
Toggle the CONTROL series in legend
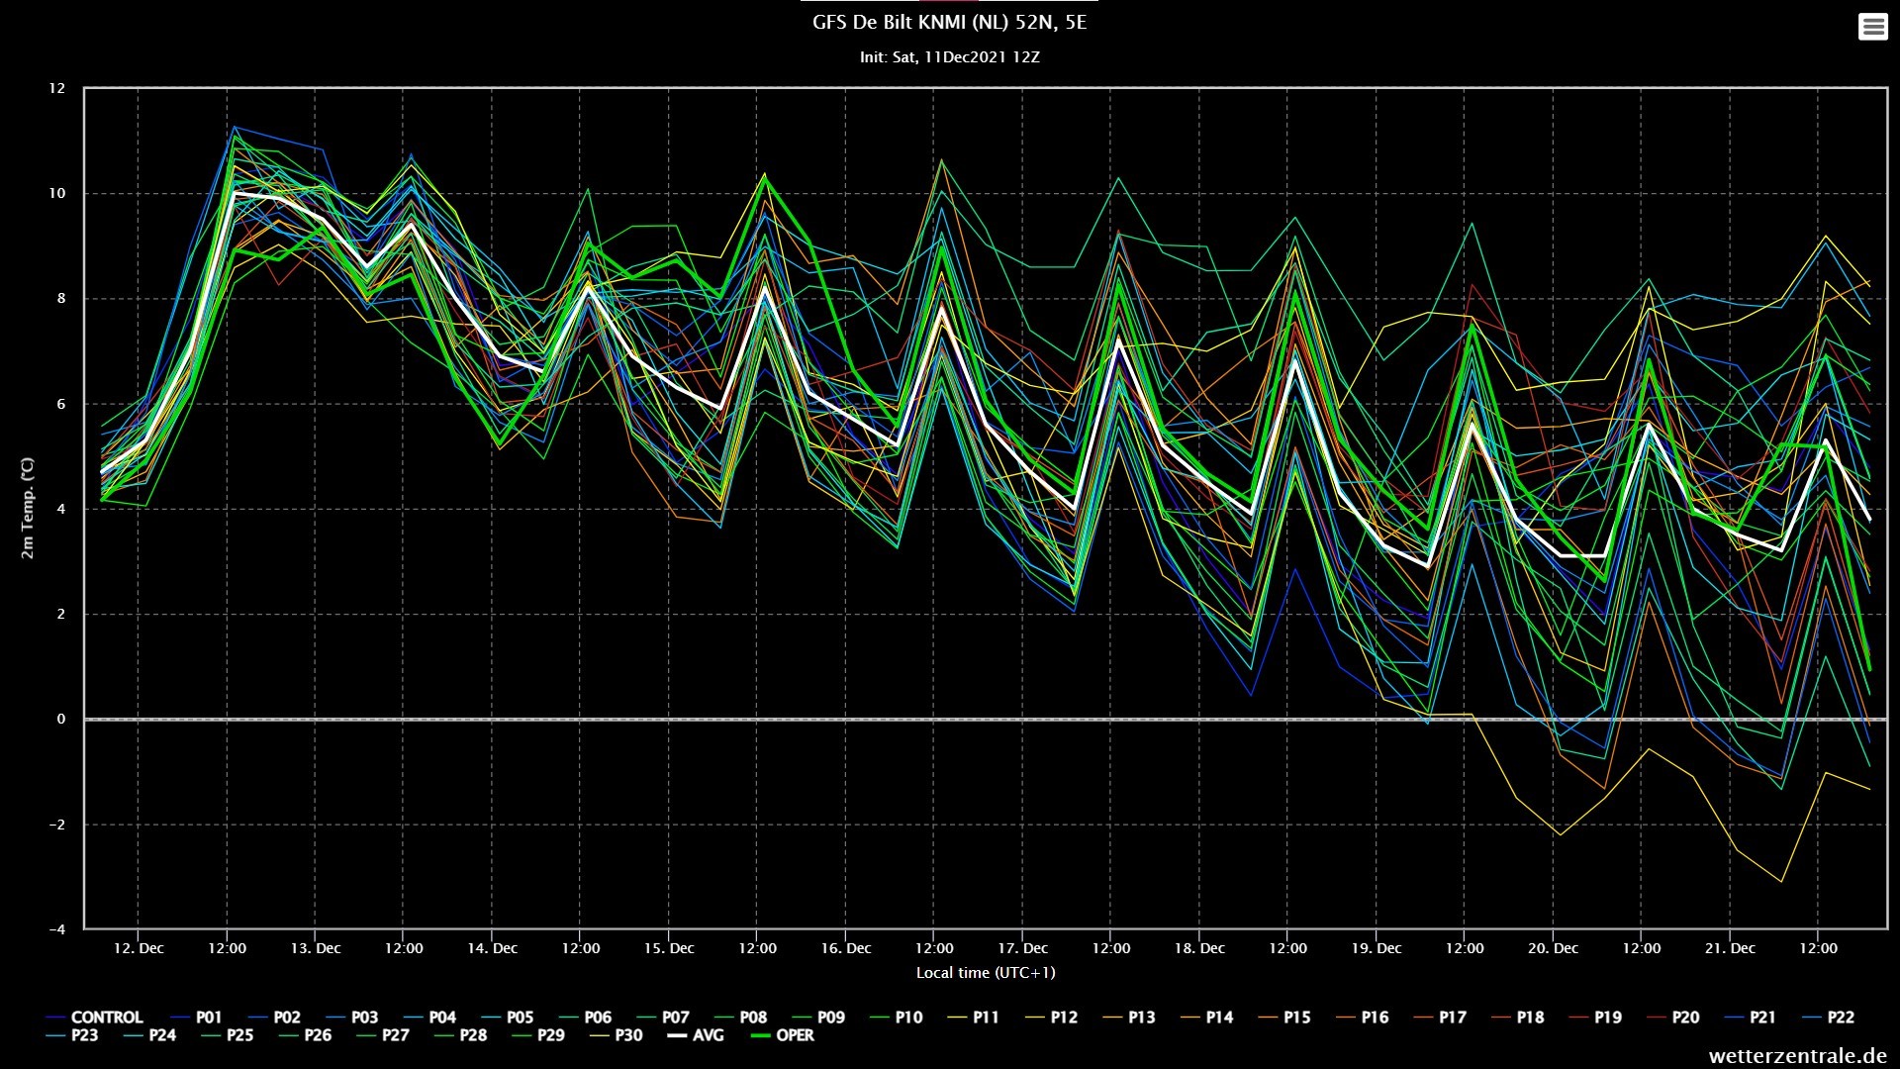pyautogui.click(x=94, y=1018)
